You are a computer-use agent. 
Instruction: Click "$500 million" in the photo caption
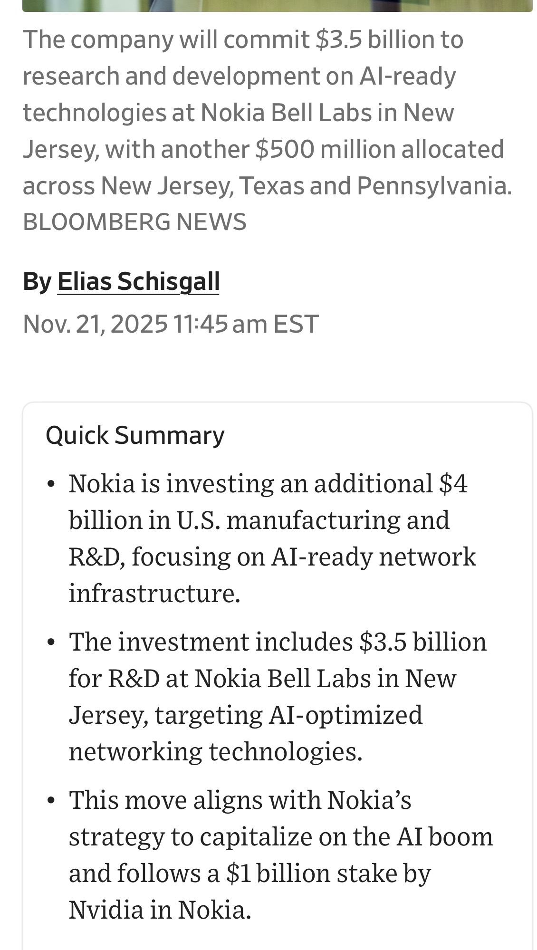coord(285,149)
